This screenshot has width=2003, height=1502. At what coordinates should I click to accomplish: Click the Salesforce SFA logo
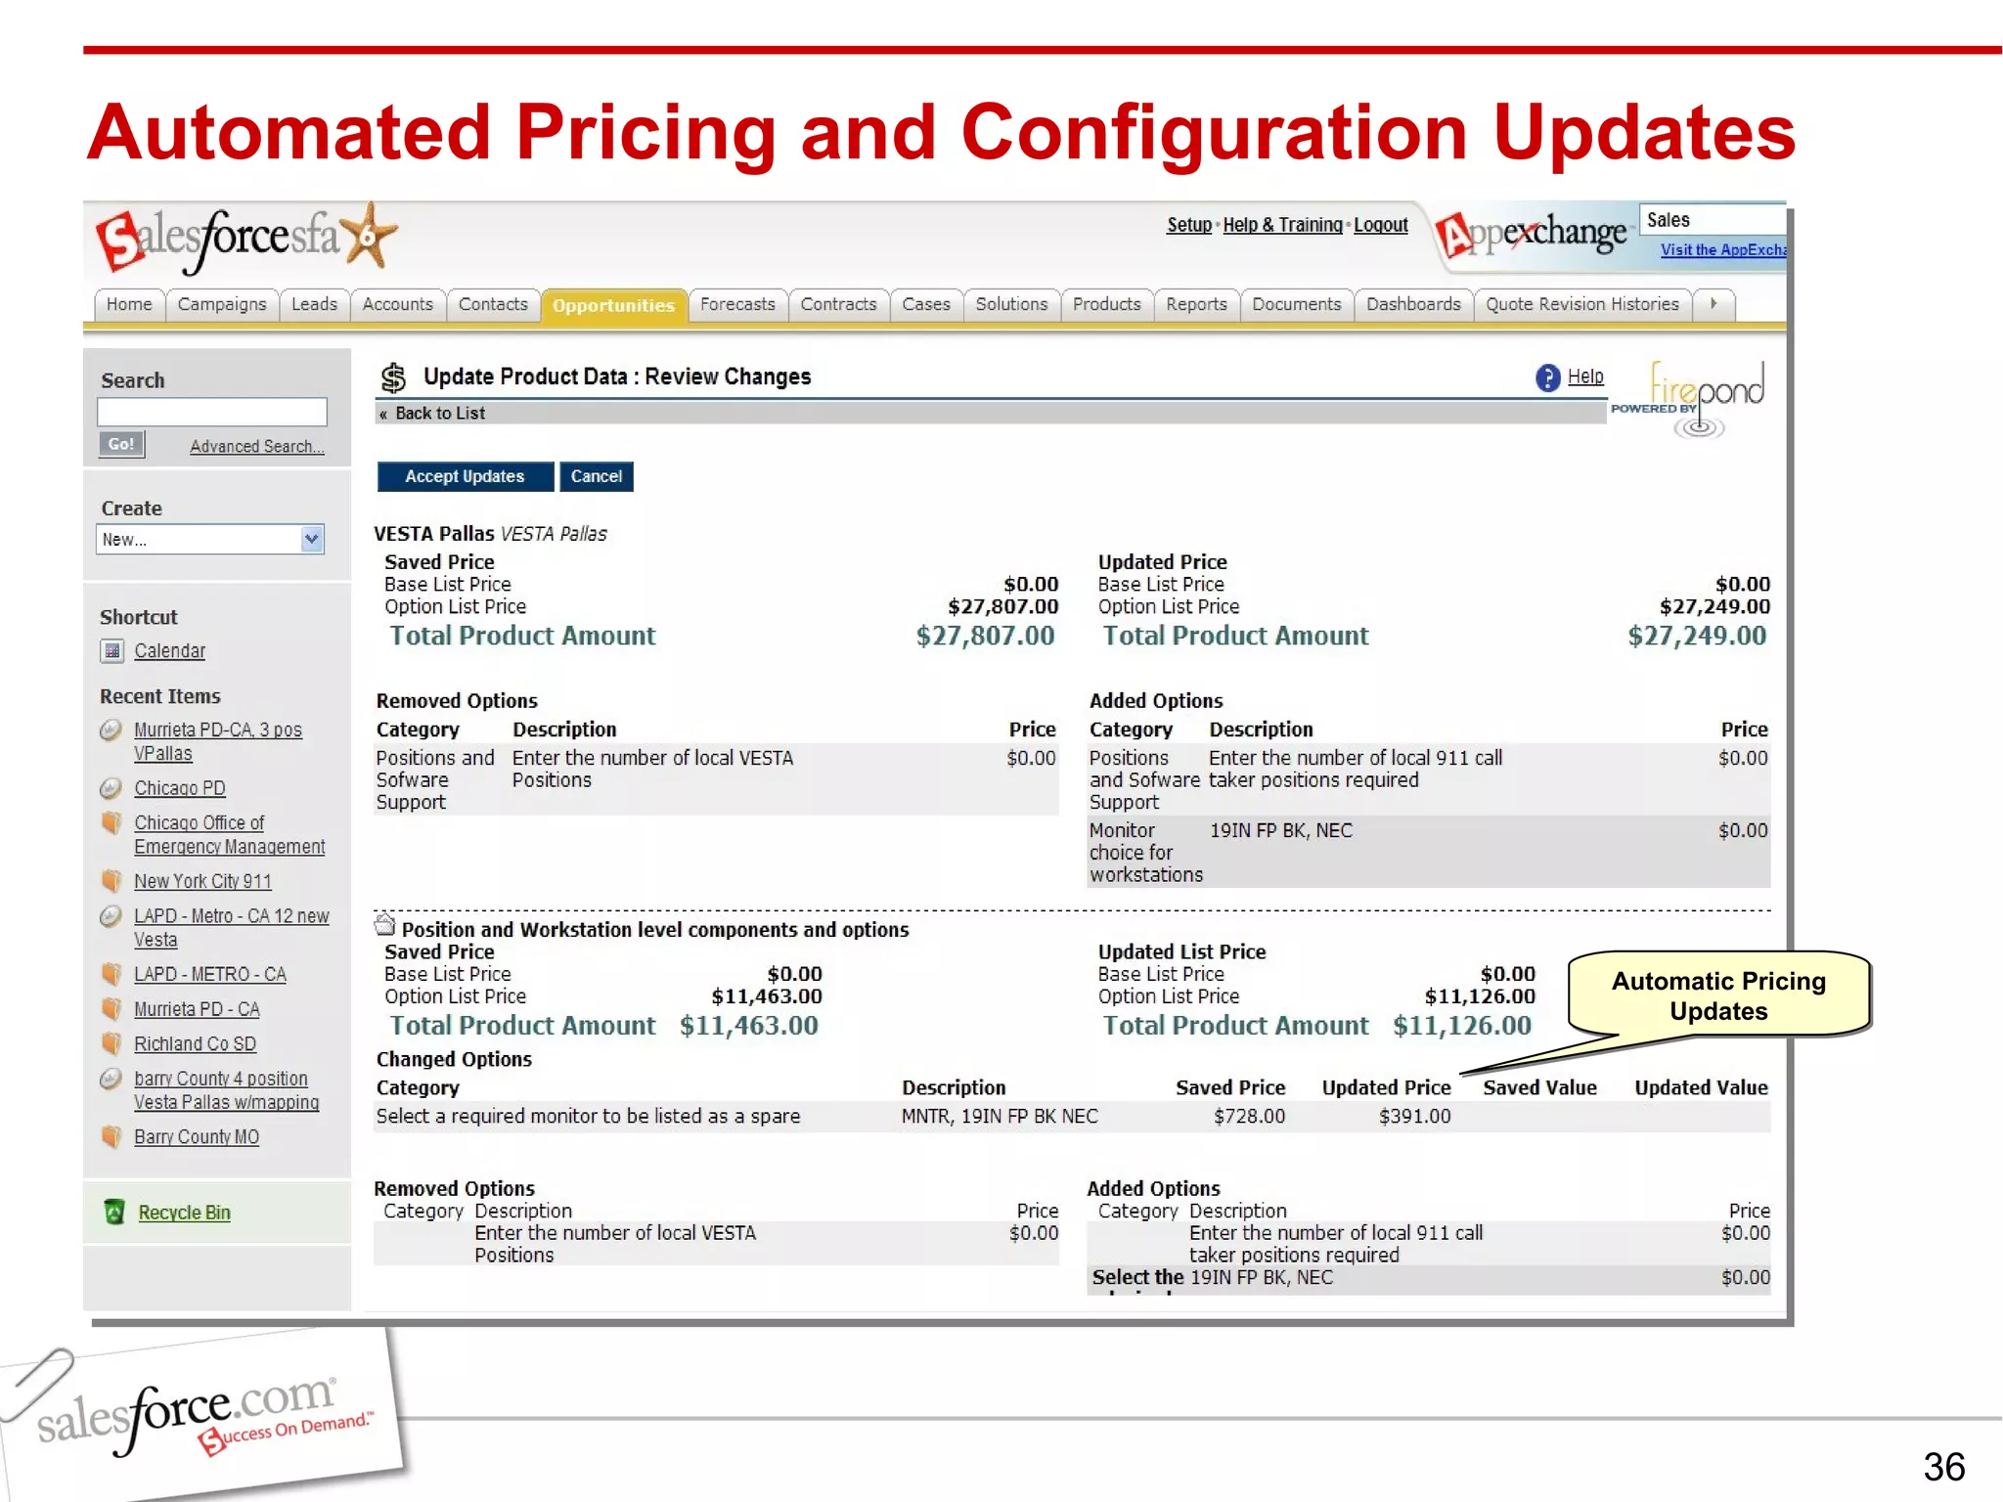click(246, 239)
